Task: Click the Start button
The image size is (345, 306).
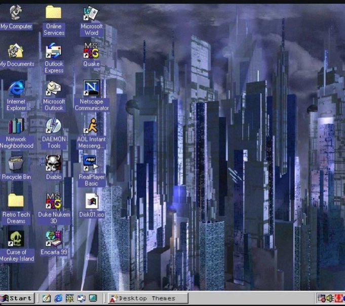Action: click(x=17, y=298)
